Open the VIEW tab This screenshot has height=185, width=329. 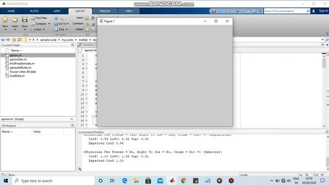[x=129, y=11]
